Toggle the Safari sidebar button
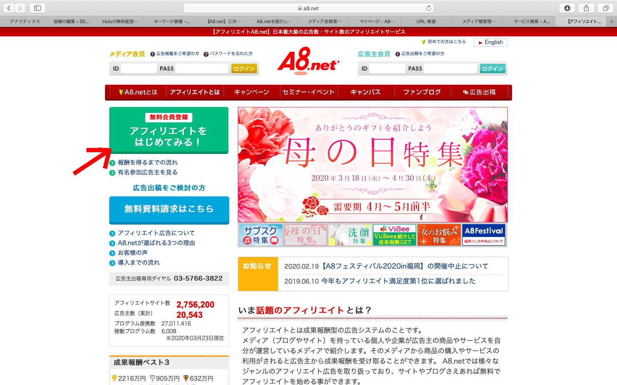The image size is (617, 385). pos(37,8)
